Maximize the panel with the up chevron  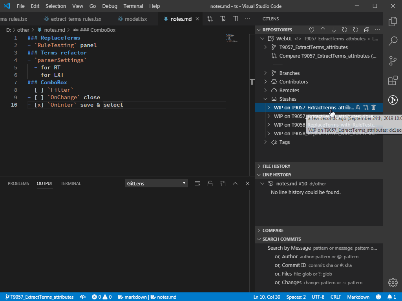coord(235,183)
